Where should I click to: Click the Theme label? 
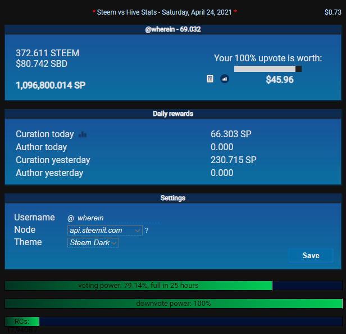(x=28, y=242)
